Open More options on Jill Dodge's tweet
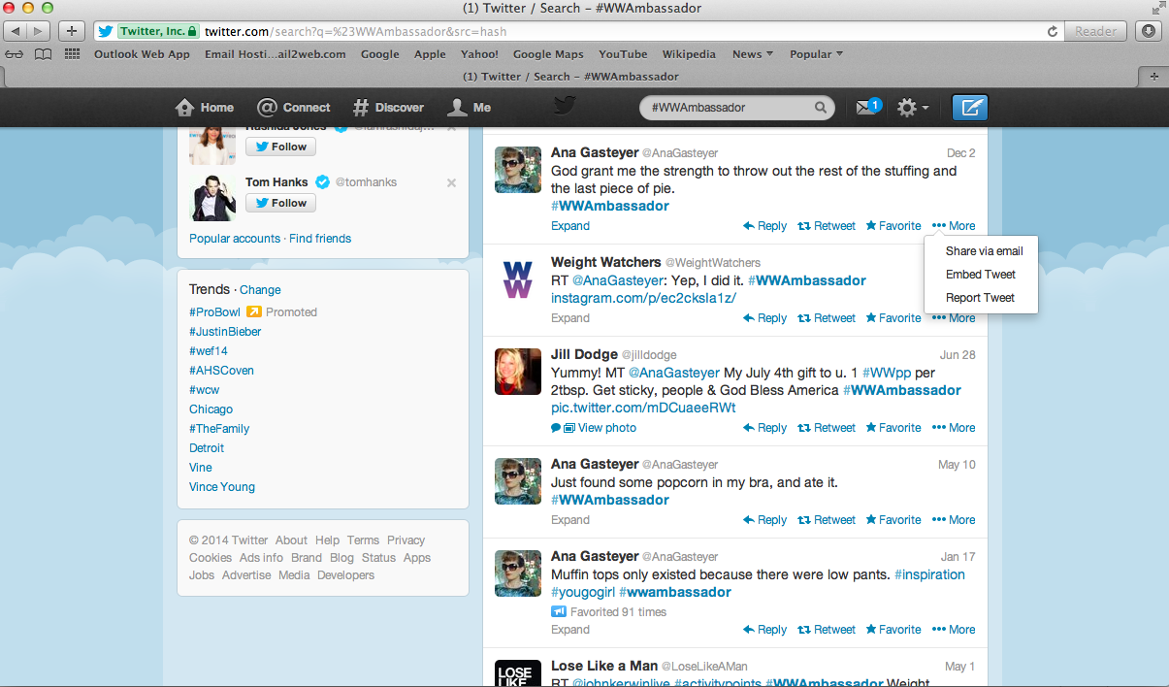Screen dimensions: 1169x687 coord(954,428)
